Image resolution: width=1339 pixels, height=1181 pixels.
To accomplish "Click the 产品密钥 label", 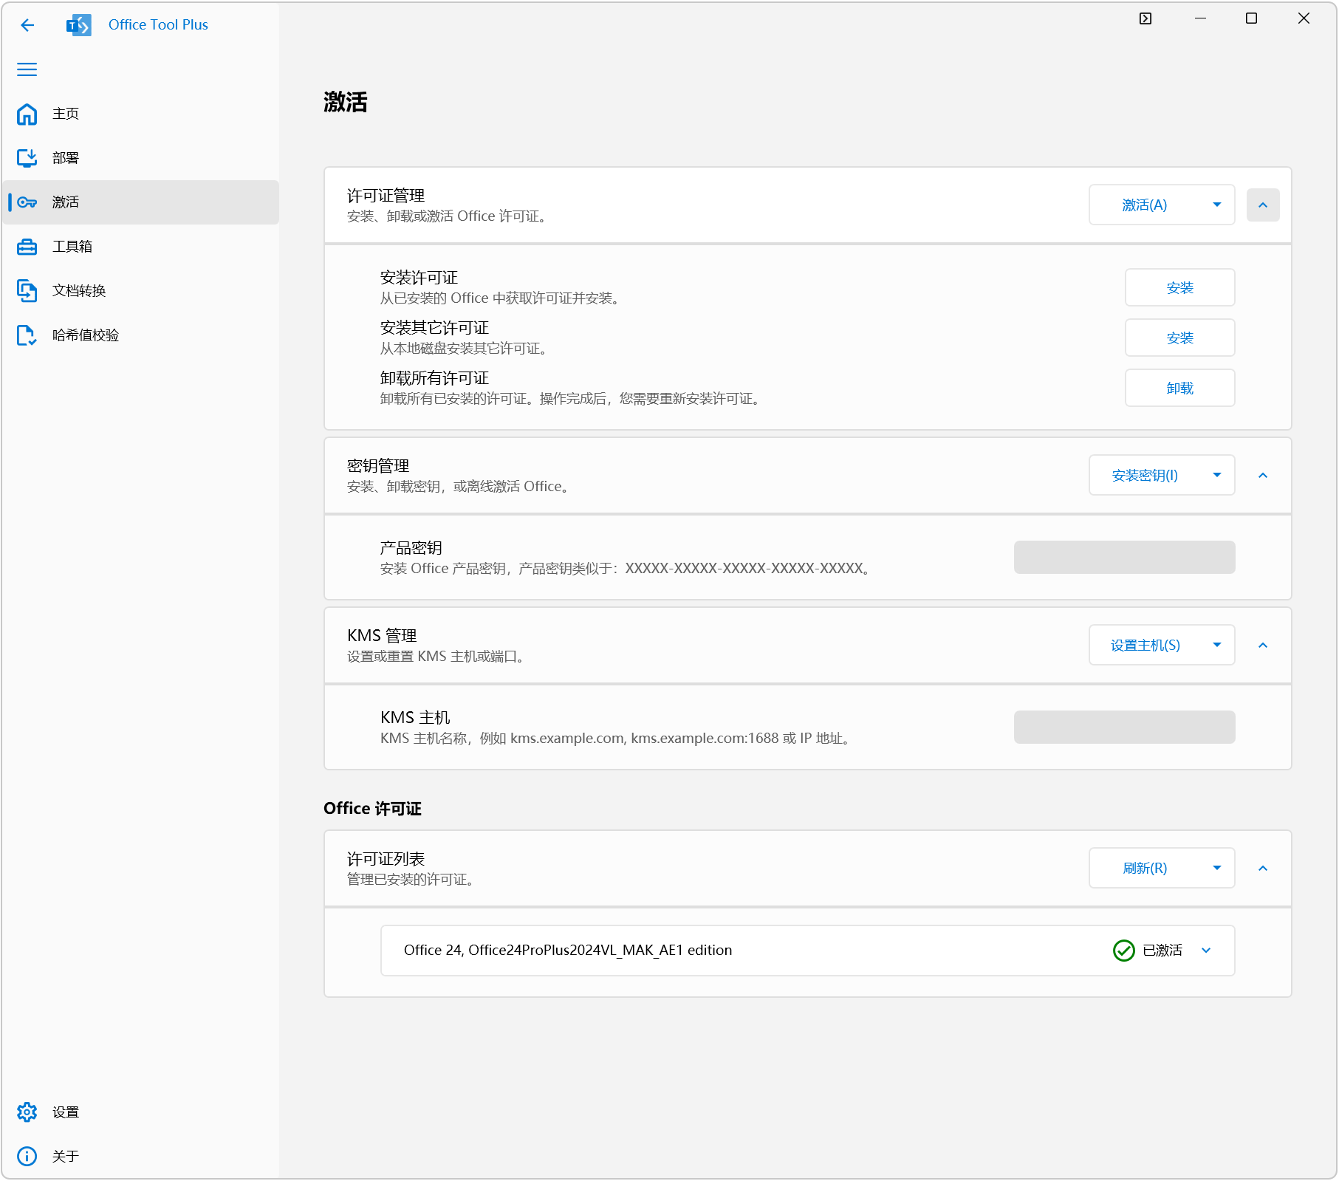I will pos(411,548).
